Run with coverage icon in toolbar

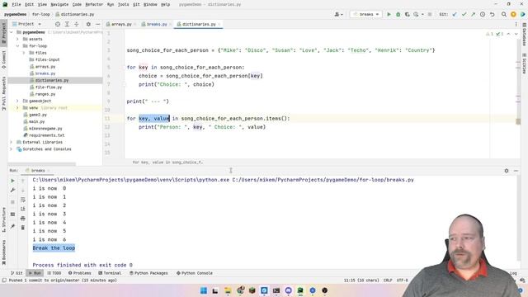pos(407,15)
